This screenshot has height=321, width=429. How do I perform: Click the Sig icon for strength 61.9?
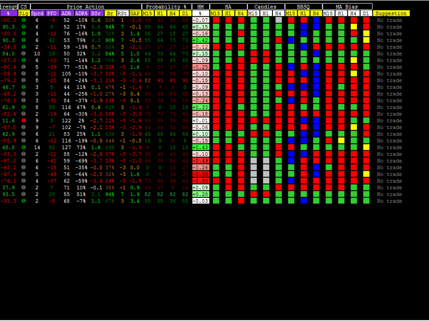24,107
